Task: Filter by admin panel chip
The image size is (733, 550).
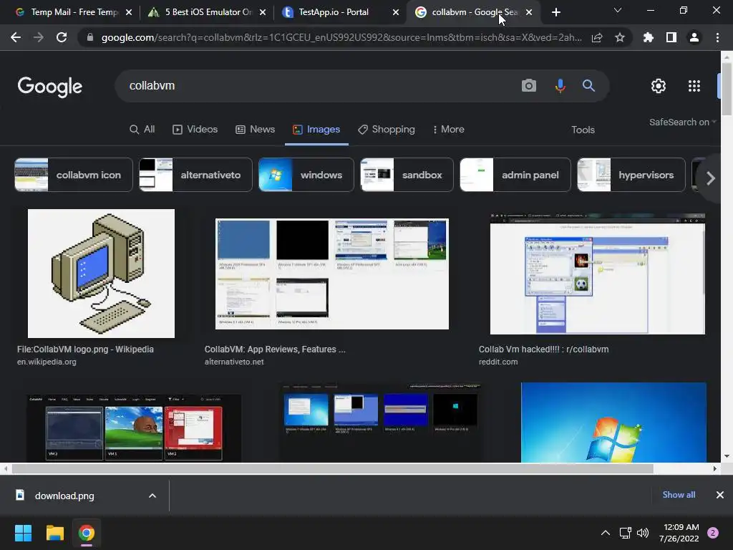Action: click(515, 175)
